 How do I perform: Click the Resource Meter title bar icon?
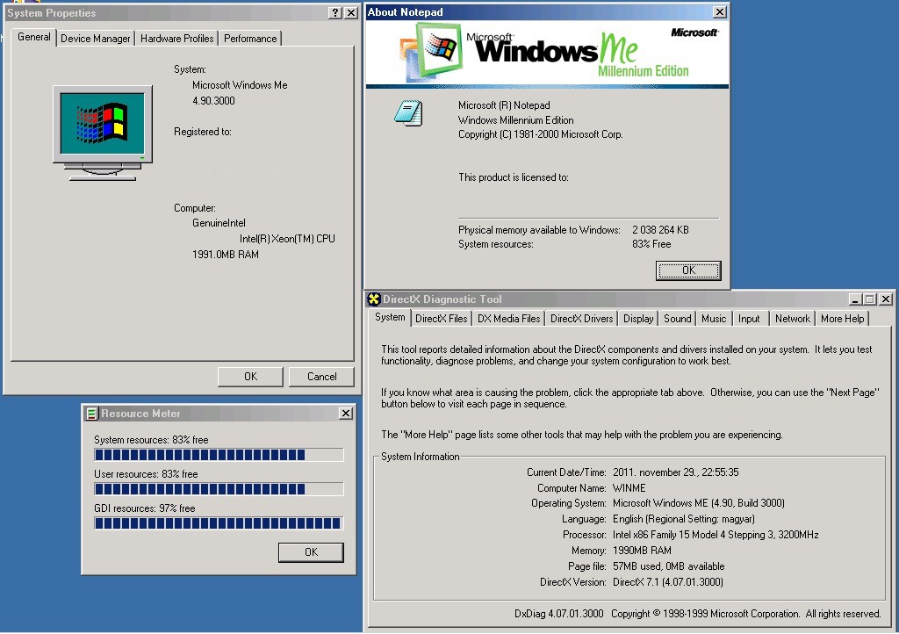[x=91, y=414]
